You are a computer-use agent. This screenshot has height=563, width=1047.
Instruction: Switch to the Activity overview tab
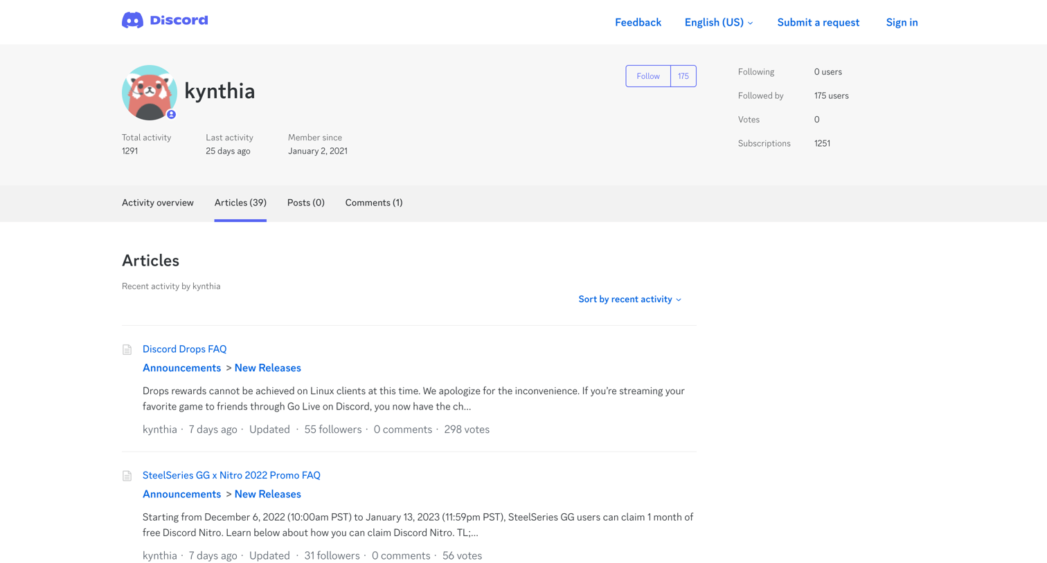point(158,203)
